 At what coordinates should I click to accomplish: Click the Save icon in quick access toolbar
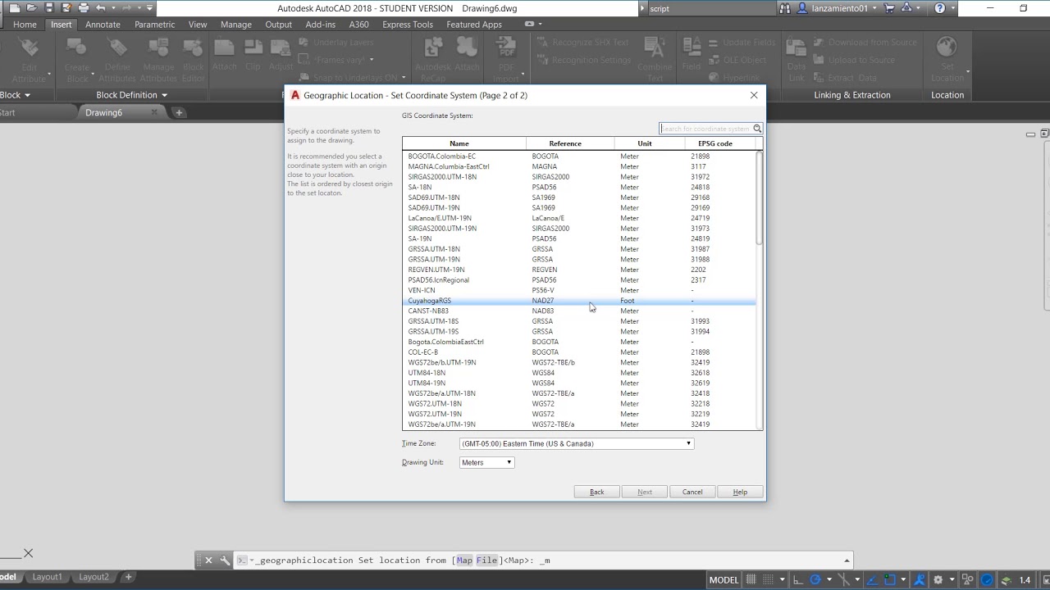click(49, 8)
